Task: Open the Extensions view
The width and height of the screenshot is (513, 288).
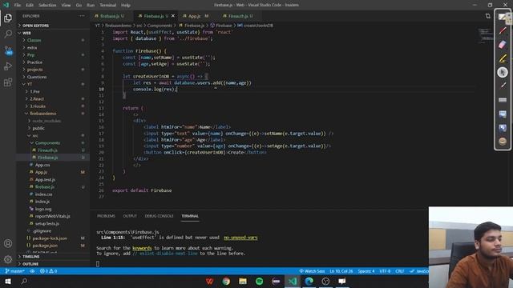Action: pyautogui.click(x=8, y=82)
